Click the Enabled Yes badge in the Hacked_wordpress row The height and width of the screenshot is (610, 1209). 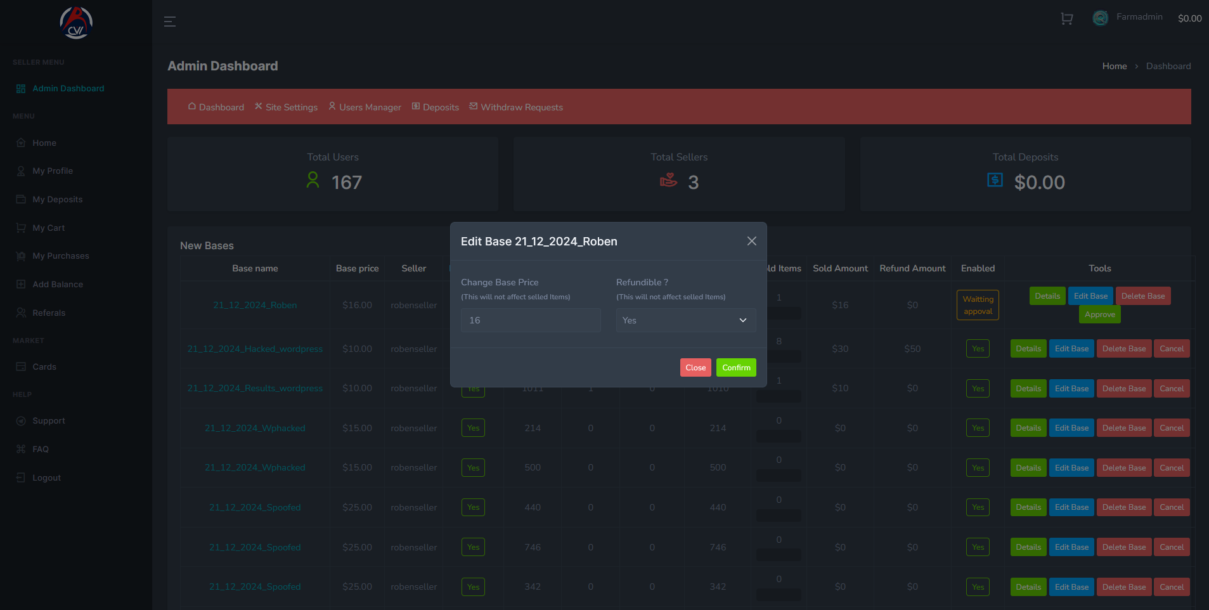(978, 349)
